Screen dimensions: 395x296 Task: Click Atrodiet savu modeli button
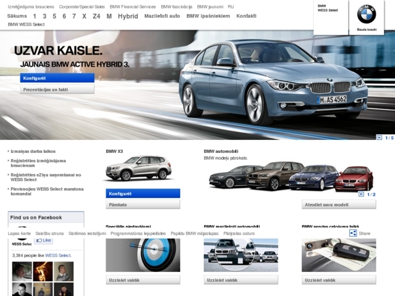tap(339, 205)
